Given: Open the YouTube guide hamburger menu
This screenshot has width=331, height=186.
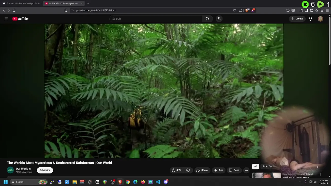Looking at the screenshot, I should coord(6,19).
